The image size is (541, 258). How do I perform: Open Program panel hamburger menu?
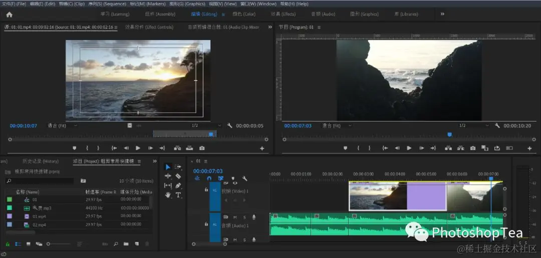click(x=319, y=27)
